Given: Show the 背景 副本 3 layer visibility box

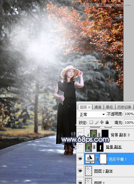Looking at the screenshot, I should tap(80, 134).
